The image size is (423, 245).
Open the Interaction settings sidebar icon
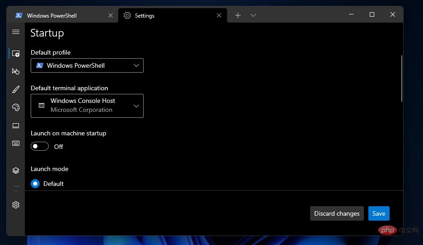tap(16, 71)
